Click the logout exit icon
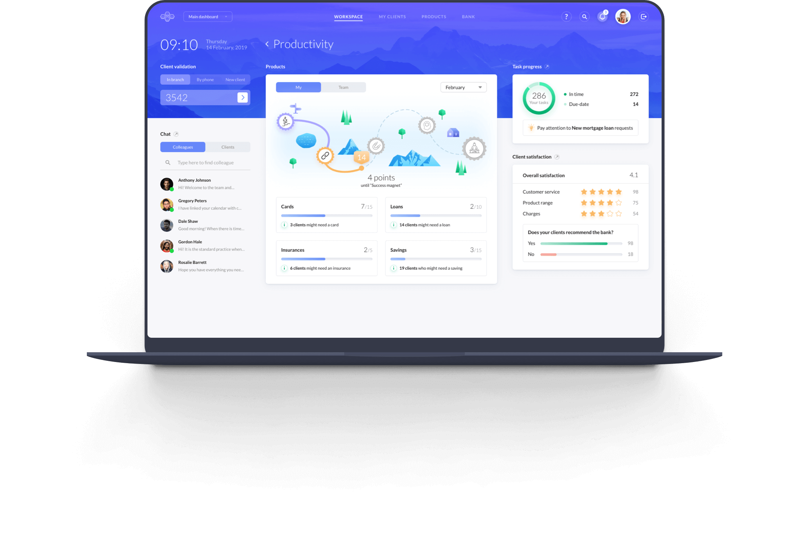This screenshot has height=559, width=809. click(644, 16)
